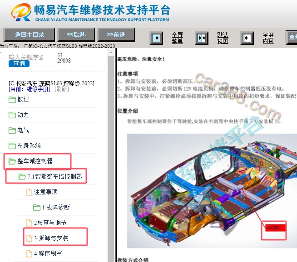Click the partially visible 查看 button
The height and width of the screenshot is (262, 297).
click(291, 38)
